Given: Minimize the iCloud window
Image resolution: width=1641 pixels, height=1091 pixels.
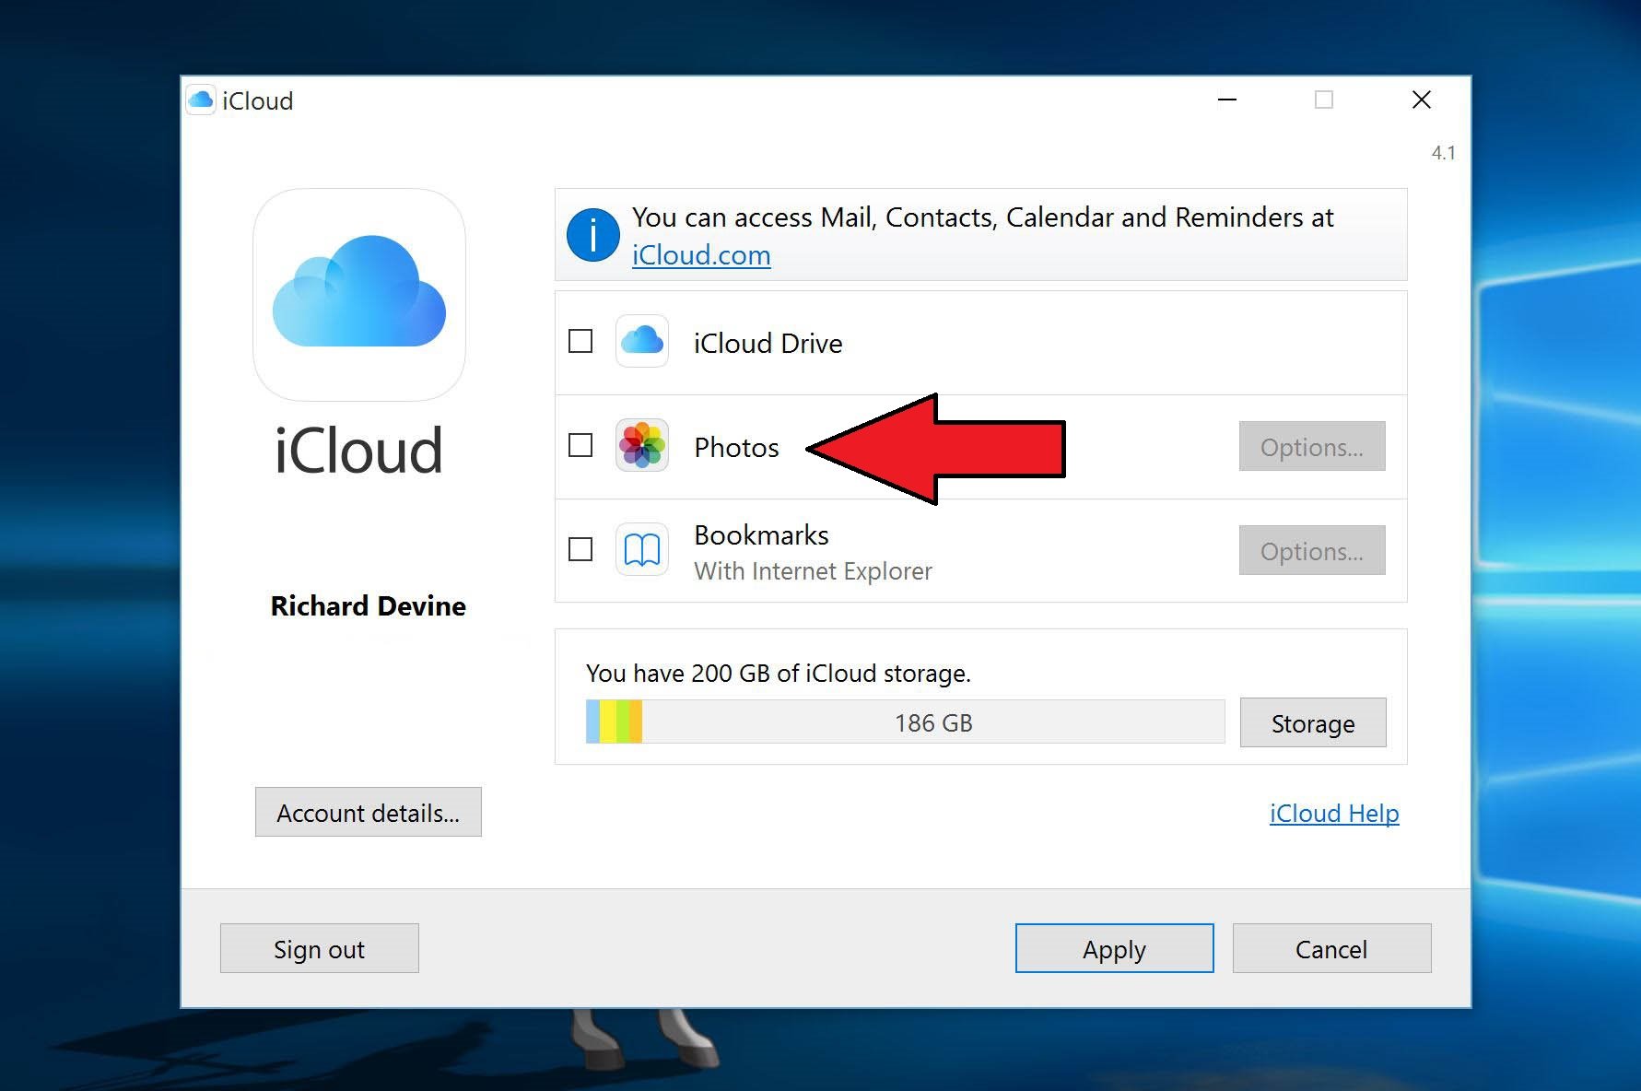Looking at the screenshot, I should coord(1227,100).
